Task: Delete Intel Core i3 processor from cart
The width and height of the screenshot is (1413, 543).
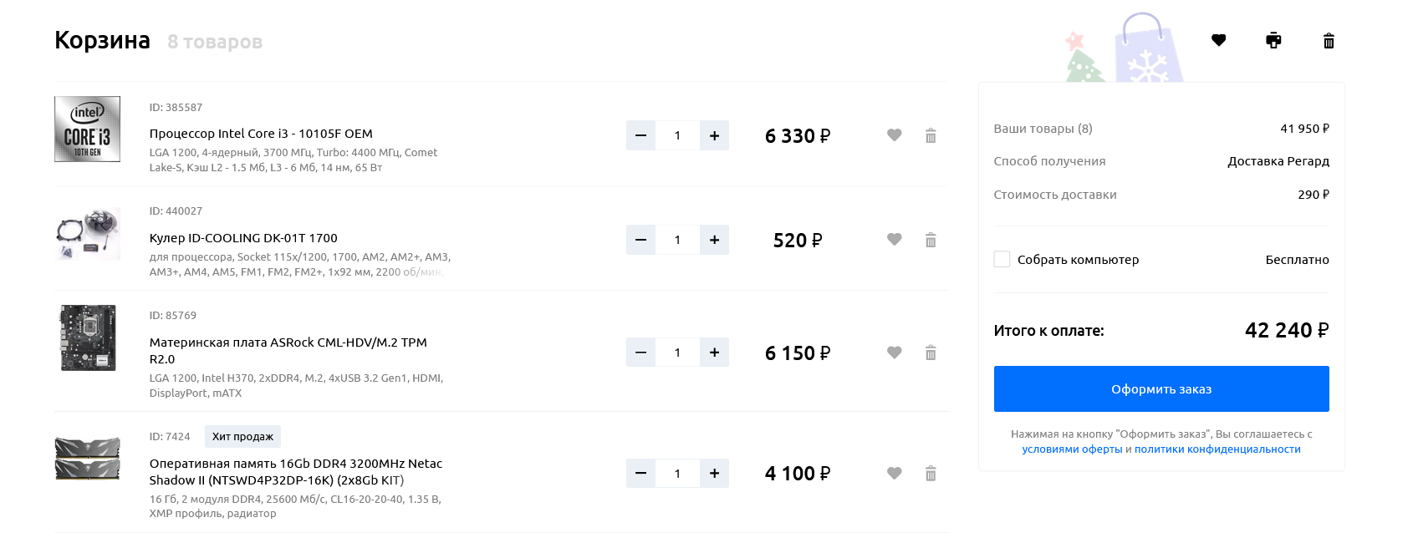Action: pos(931,135)
